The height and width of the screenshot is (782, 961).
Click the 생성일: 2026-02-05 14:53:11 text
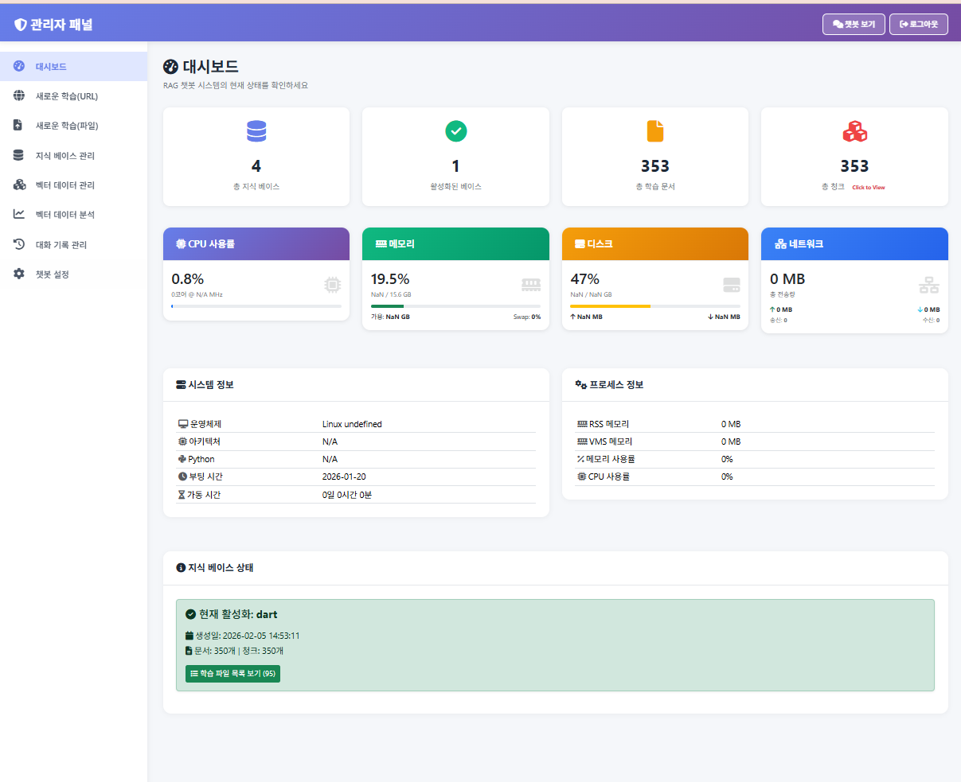pyautogui.click(x=248, y=636)
